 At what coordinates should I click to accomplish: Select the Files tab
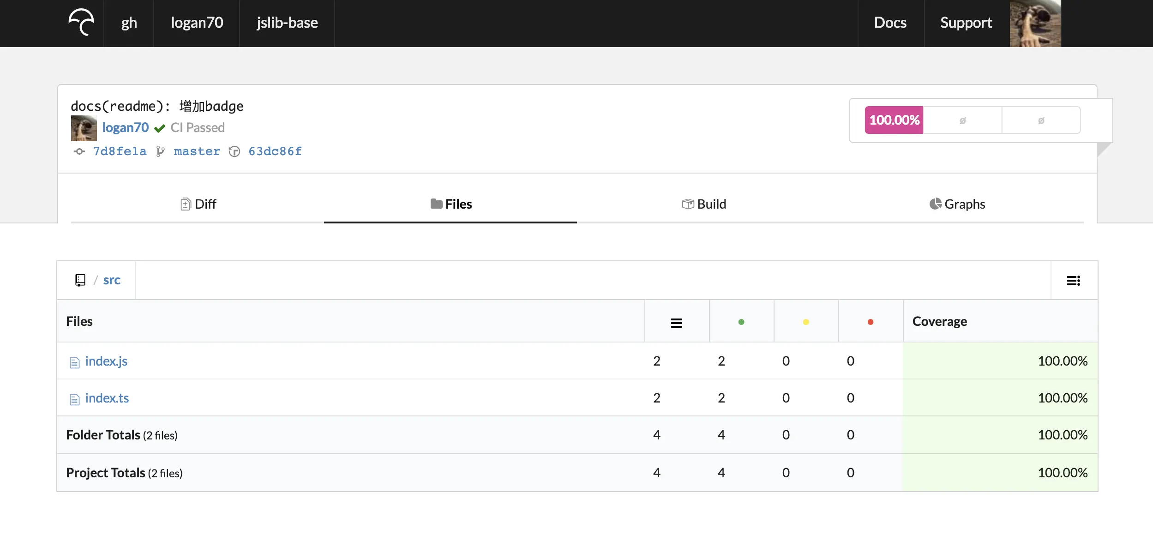[x=450, y=204]
